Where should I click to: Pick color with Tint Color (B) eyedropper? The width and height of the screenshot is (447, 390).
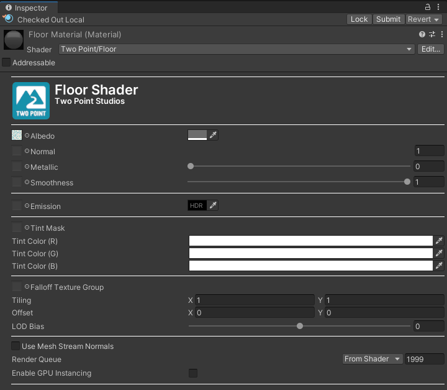(439, 266)
